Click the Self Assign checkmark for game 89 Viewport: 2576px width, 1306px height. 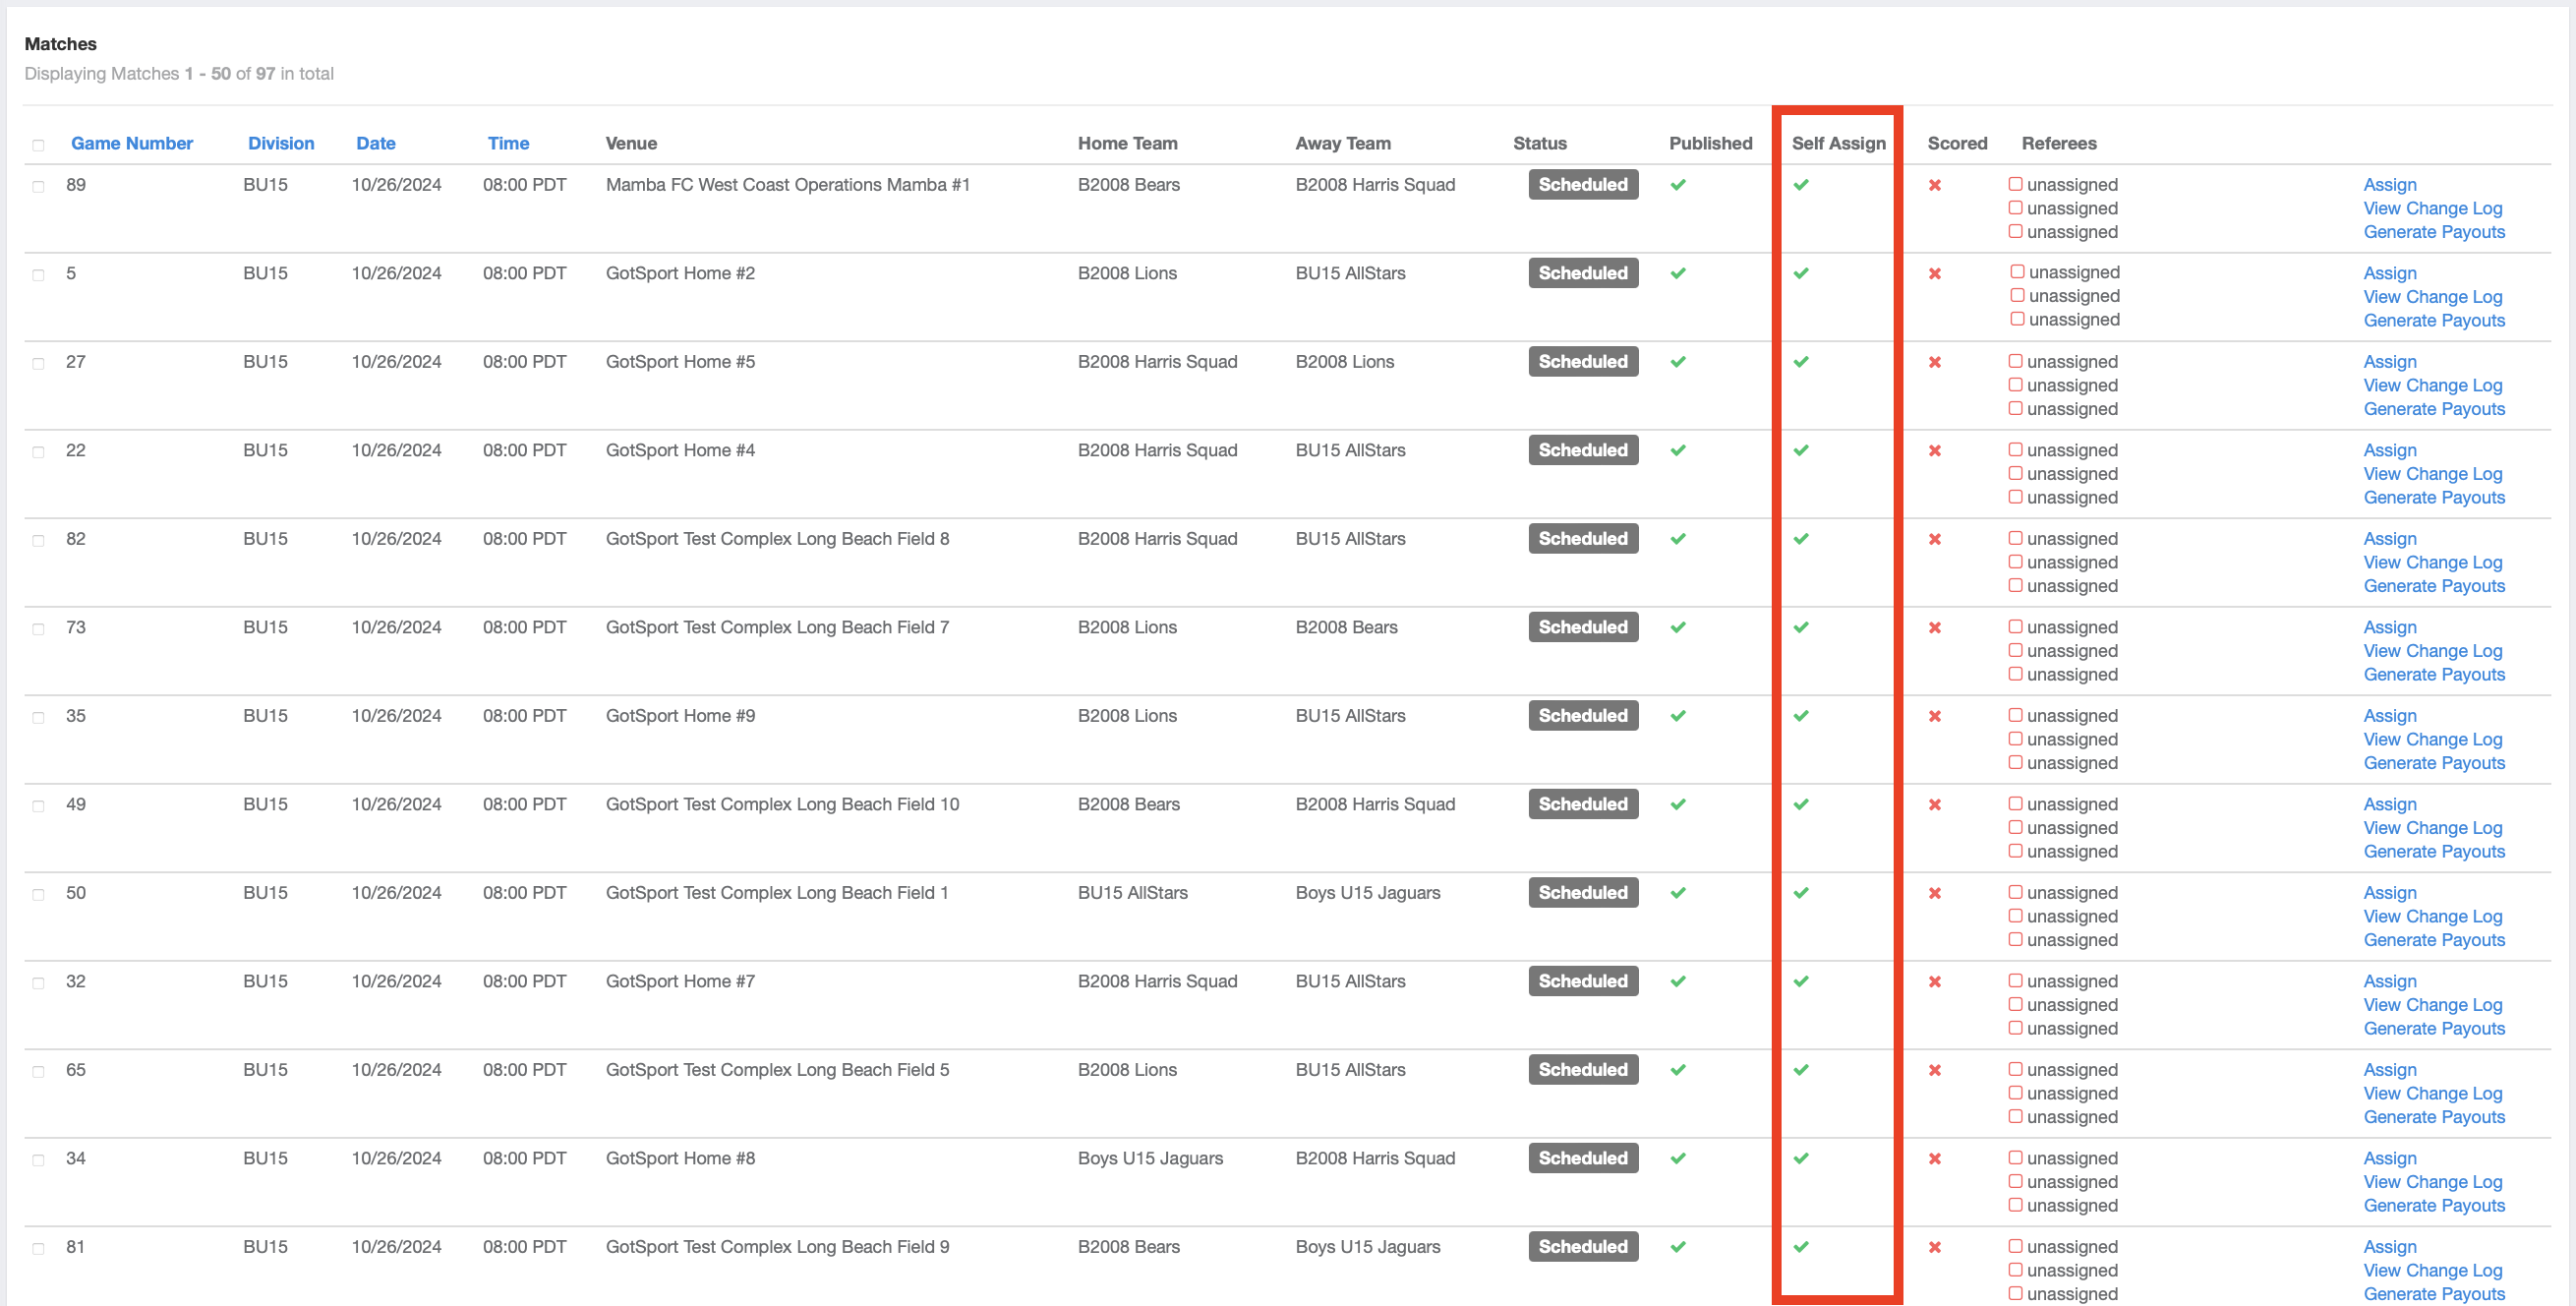1801,185
